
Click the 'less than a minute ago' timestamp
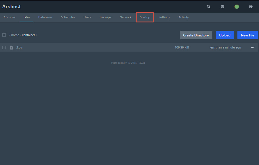(225, 47)
